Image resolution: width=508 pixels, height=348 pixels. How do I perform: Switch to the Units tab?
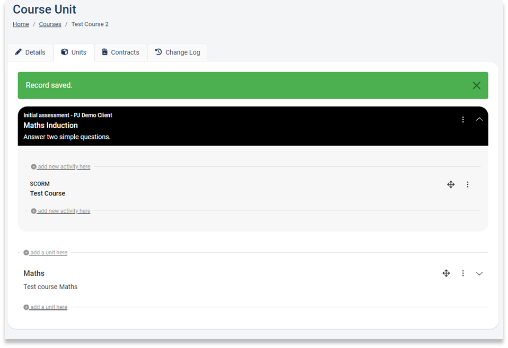point(74,52)
